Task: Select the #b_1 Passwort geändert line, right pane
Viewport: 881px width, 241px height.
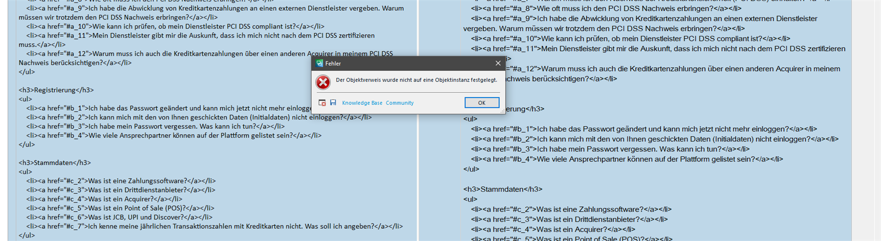Action: point(644,129)
